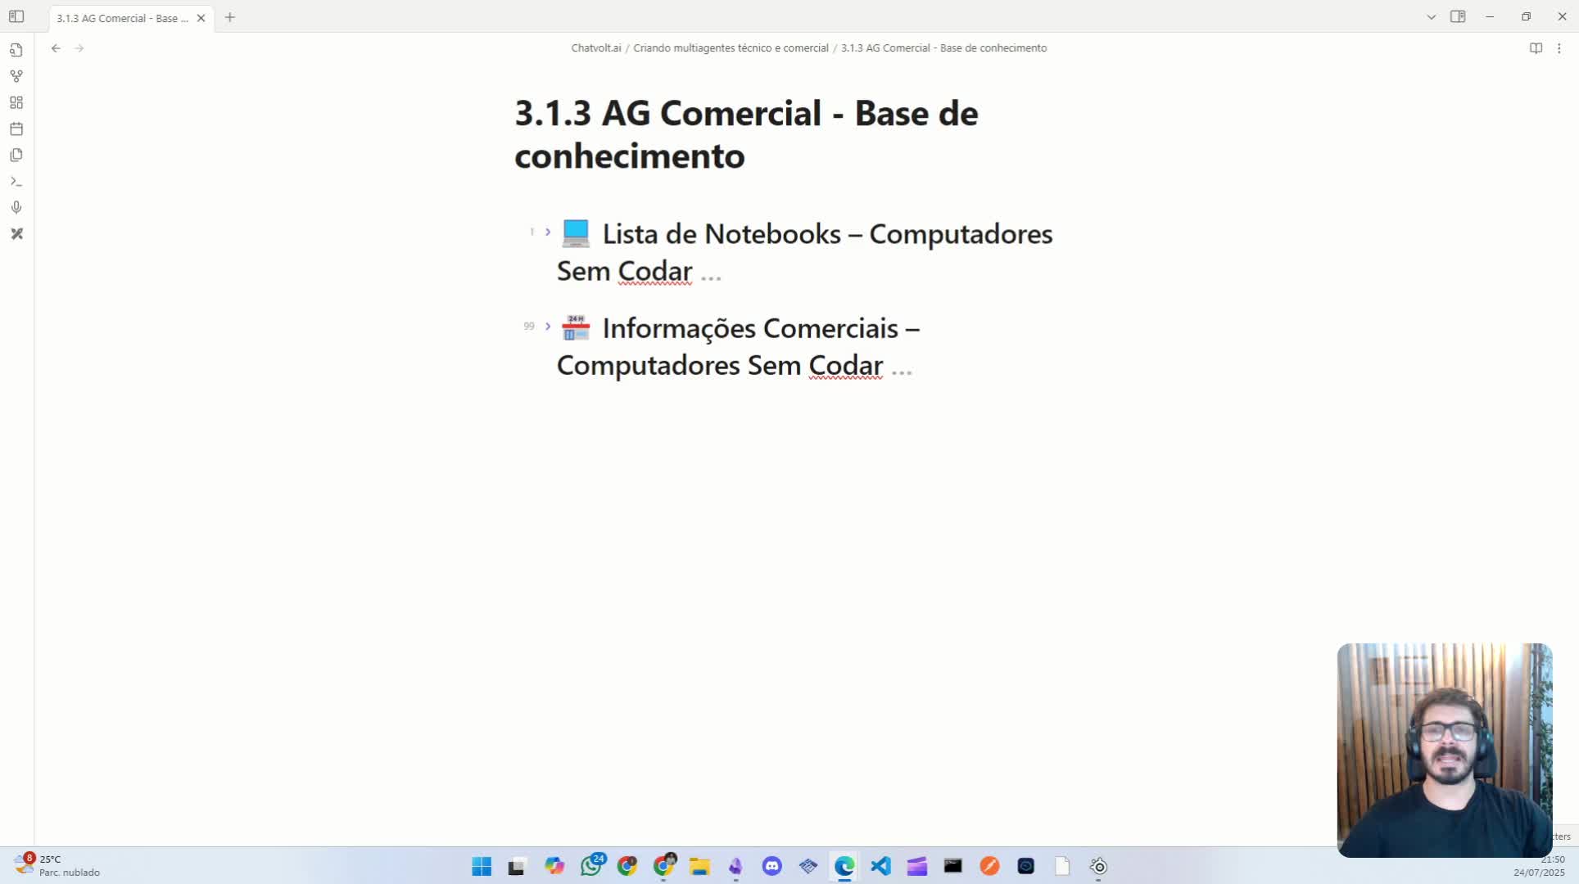The width and height of the screenshot is (1579, 884).
Task: Expand the 'Lista de Notebooks' toggle block
Action: 547,232
